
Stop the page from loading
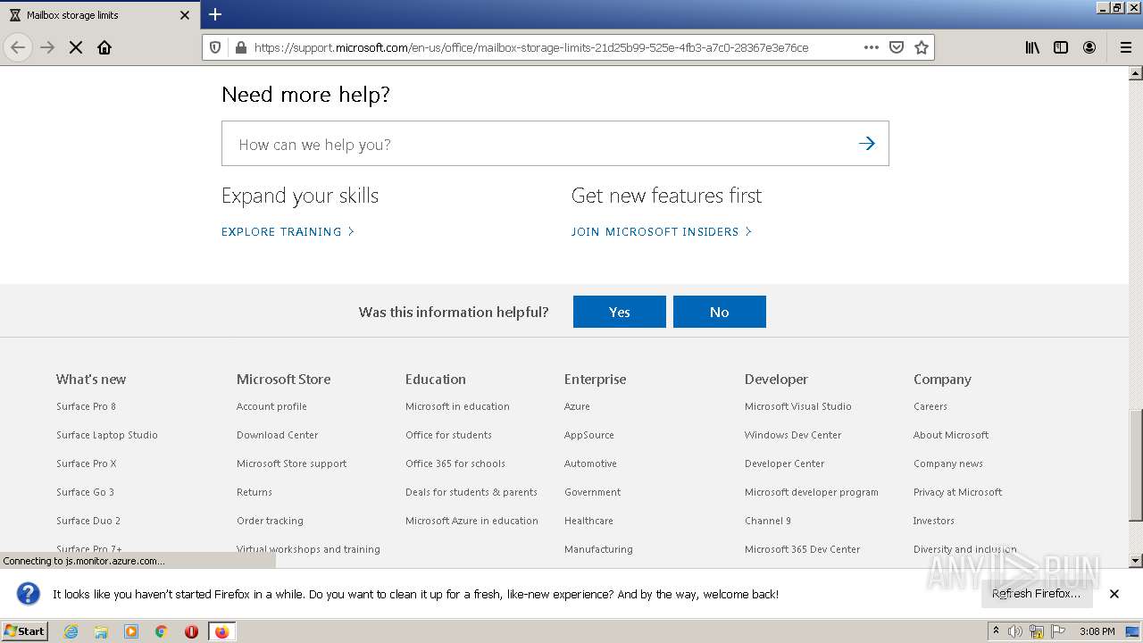click(76, 47)
